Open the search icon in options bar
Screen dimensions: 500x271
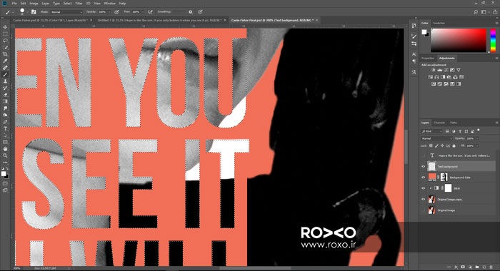click(x=476, y=12)
